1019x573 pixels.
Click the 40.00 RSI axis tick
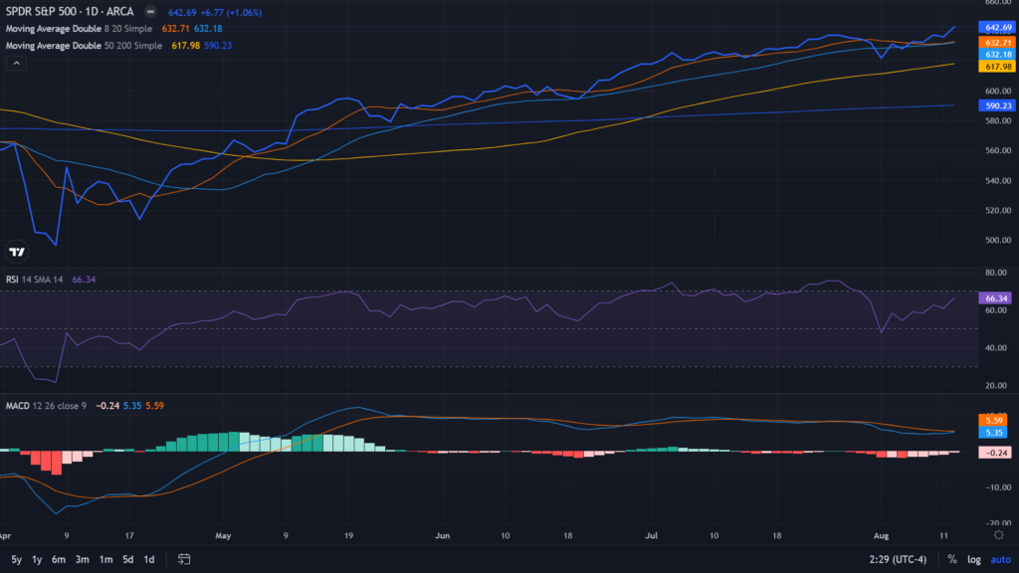(995, 347)
